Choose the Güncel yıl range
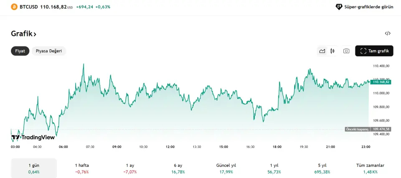This screenshot has width=401, height=178. pos(226,168)
